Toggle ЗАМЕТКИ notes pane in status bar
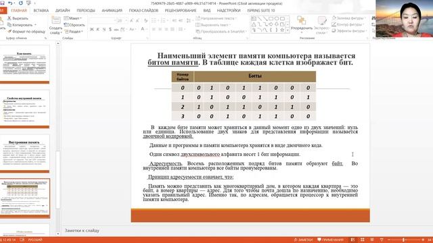433x243 pixels. tap(303, 240)
